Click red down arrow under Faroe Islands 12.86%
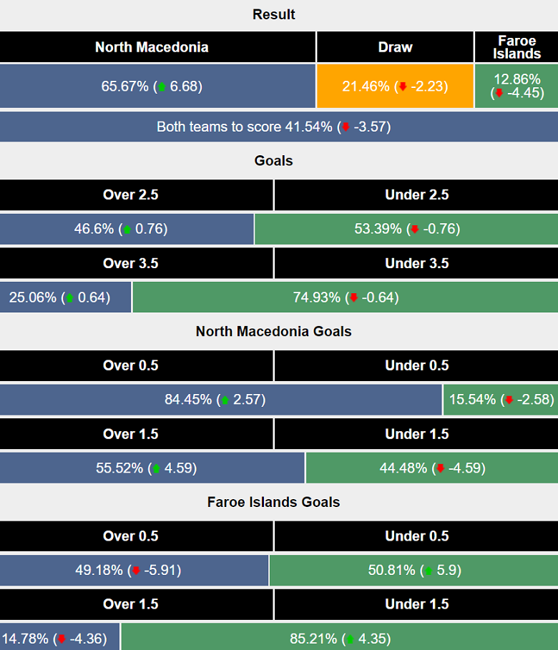Screen dimensions: 558x650 pyautogui.click(x=499, y=93)
